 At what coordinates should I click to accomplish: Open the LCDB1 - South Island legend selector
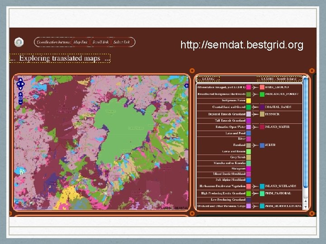(279, 79)
